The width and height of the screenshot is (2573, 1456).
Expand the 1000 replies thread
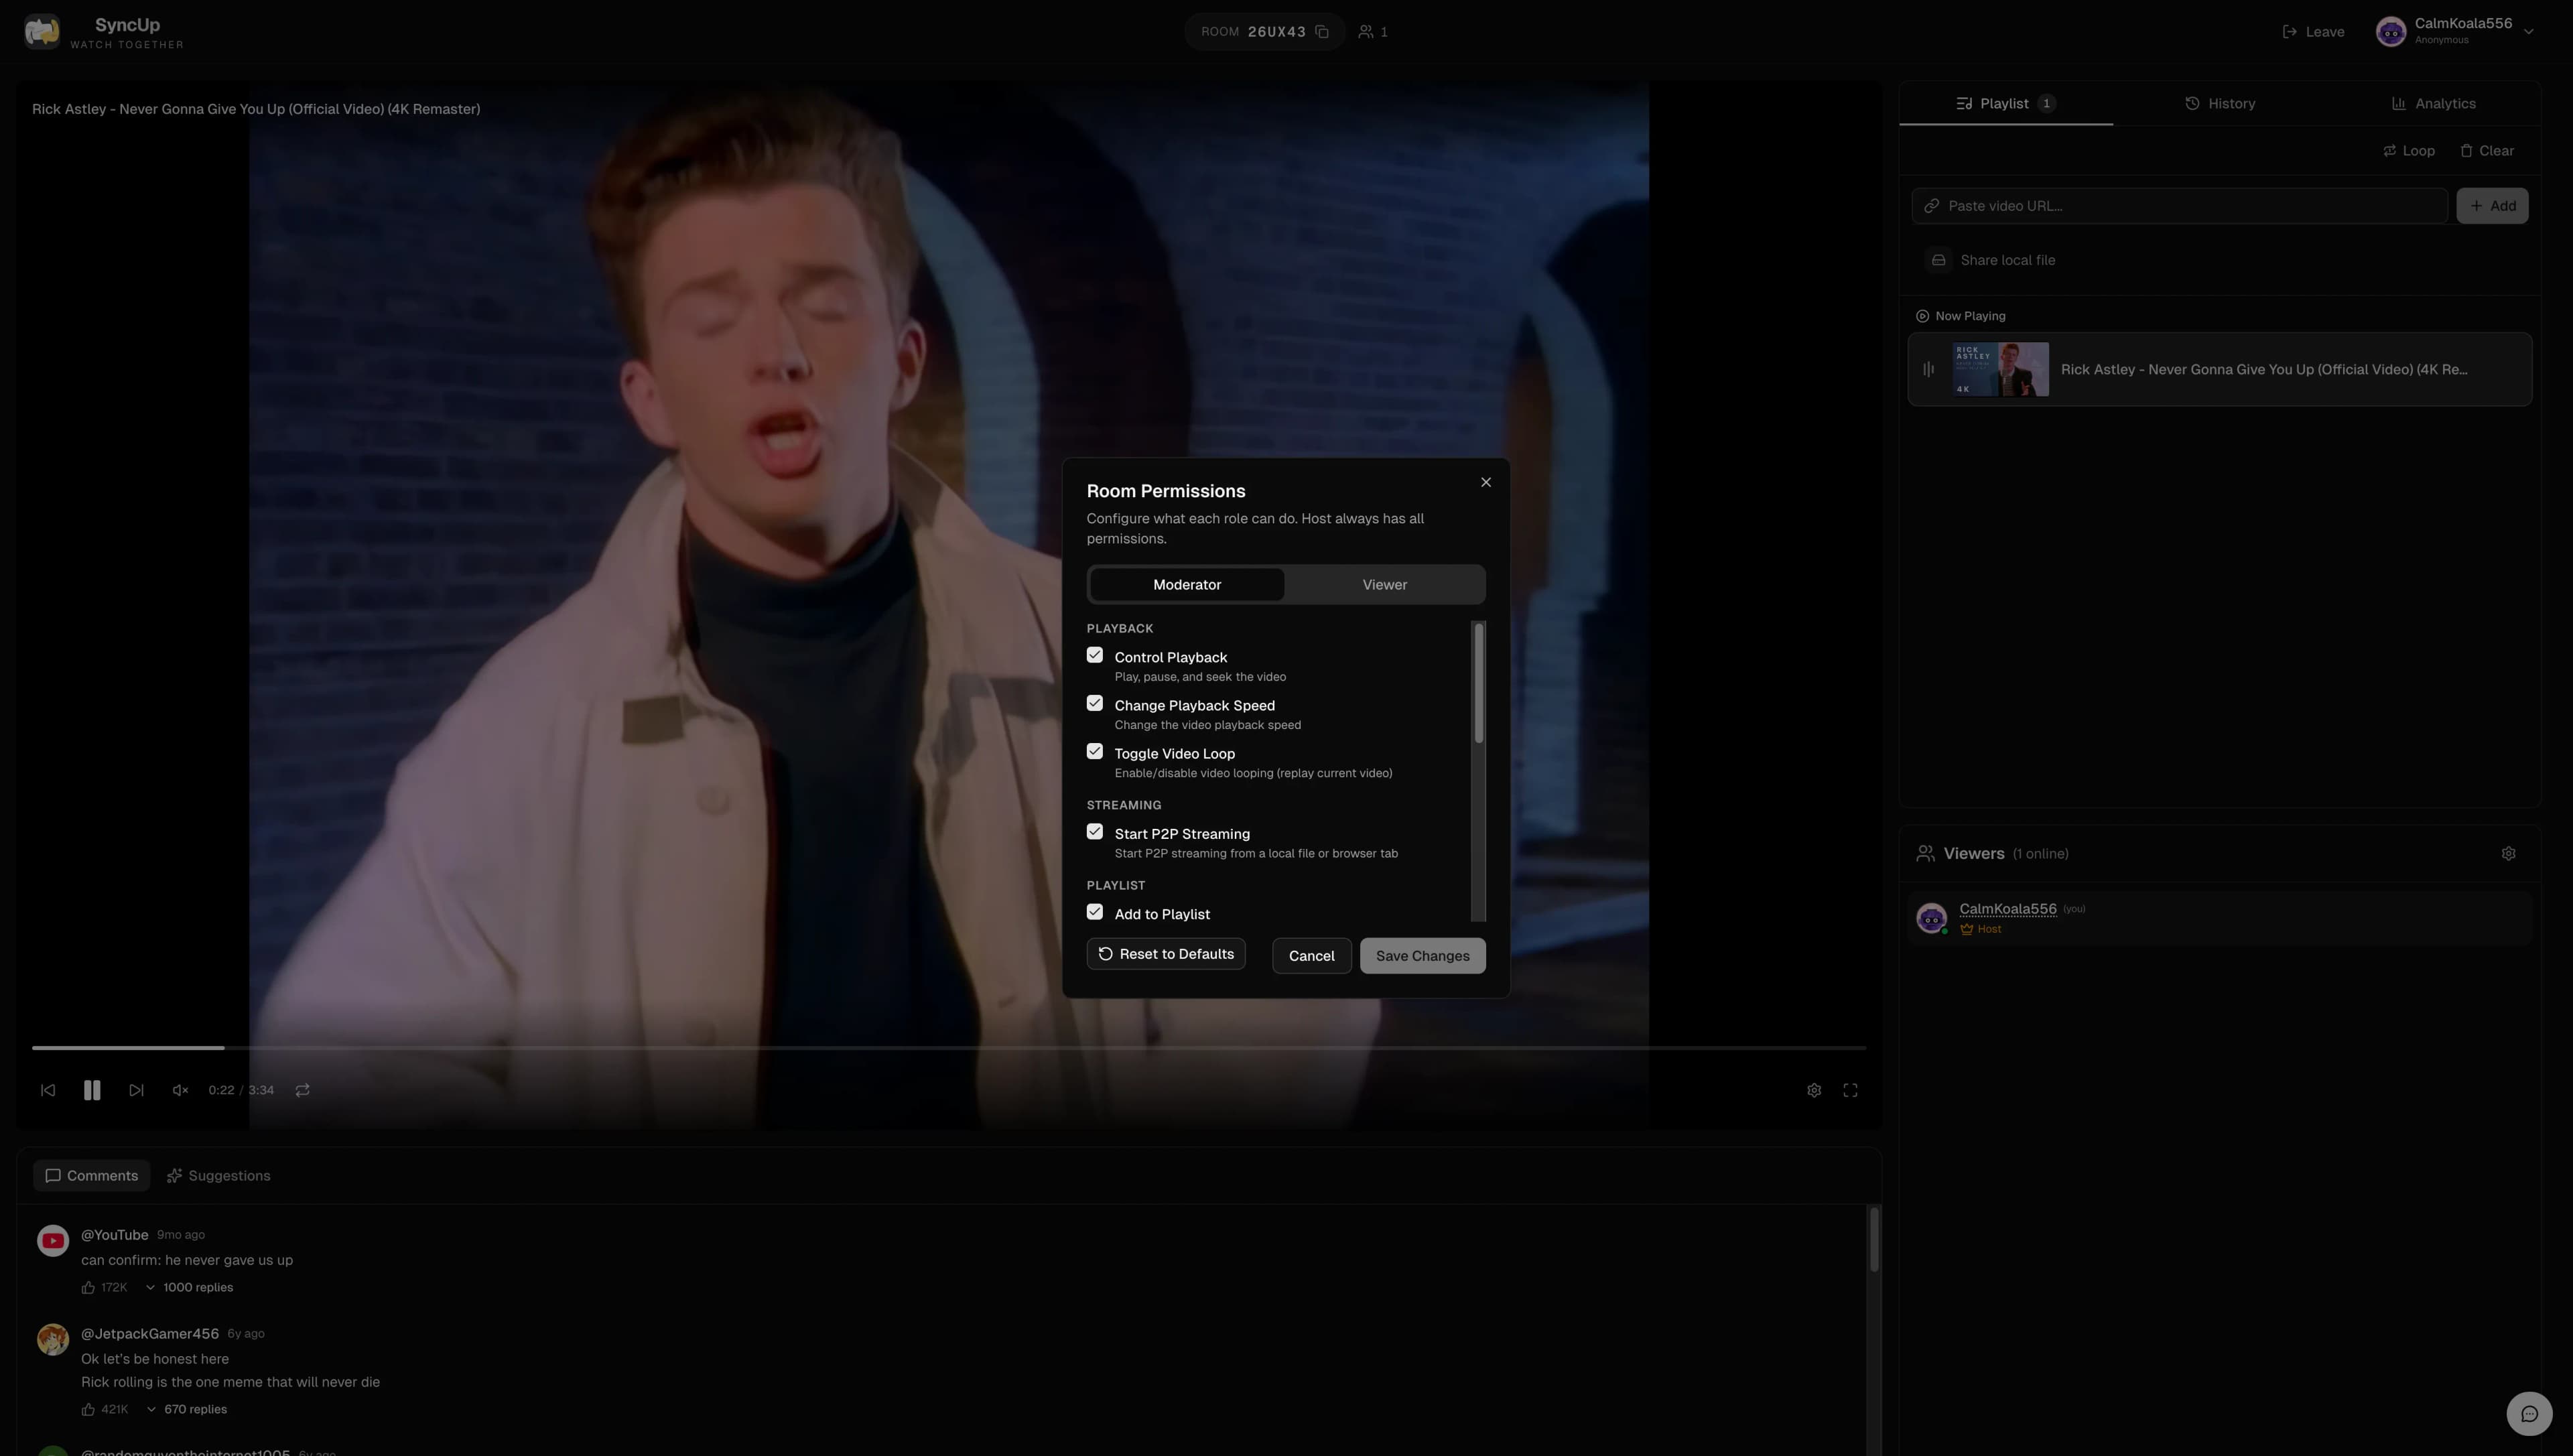(197, 1287)
